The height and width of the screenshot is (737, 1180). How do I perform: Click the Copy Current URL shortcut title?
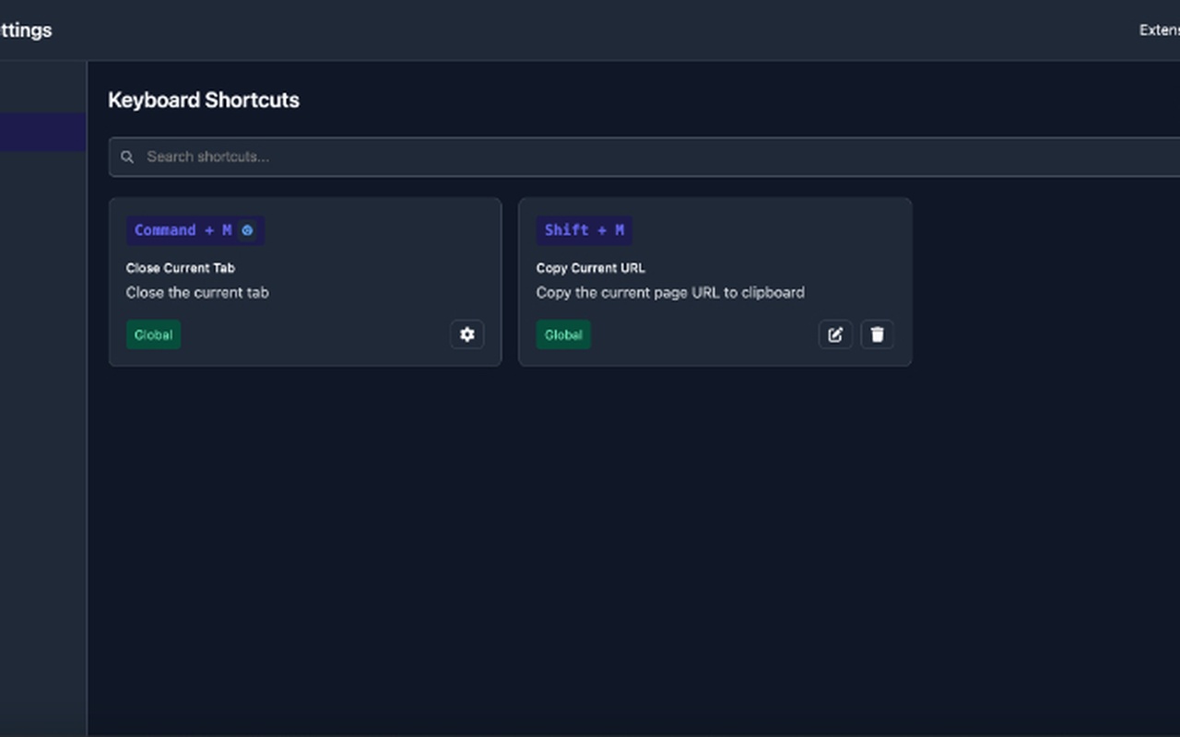(591, 267)
